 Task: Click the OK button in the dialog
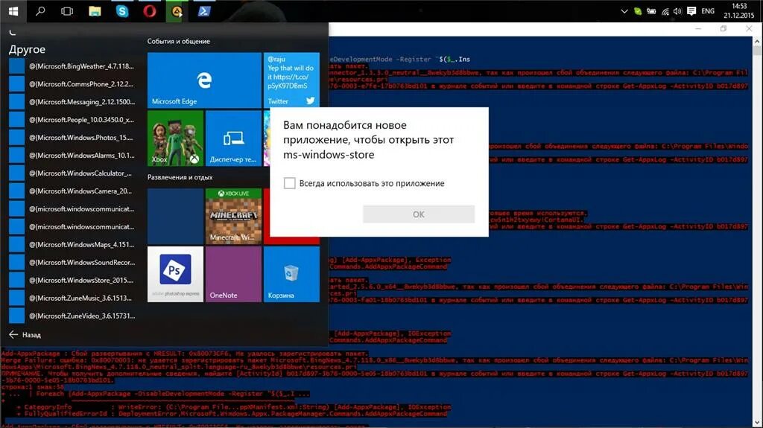pyautogui.click(x=419, y=214)
